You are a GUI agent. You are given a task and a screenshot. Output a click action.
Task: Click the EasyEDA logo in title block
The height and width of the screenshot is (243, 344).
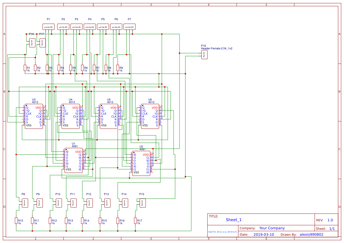coord(223,232)
